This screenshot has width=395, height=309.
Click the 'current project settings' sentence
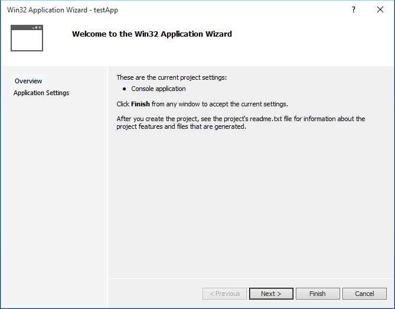172,77
